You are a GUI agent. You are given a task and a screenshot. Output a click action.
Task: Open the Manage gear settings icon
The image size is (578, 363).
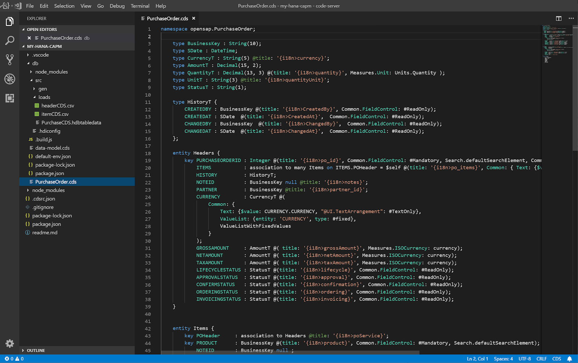tap(10, 343)
